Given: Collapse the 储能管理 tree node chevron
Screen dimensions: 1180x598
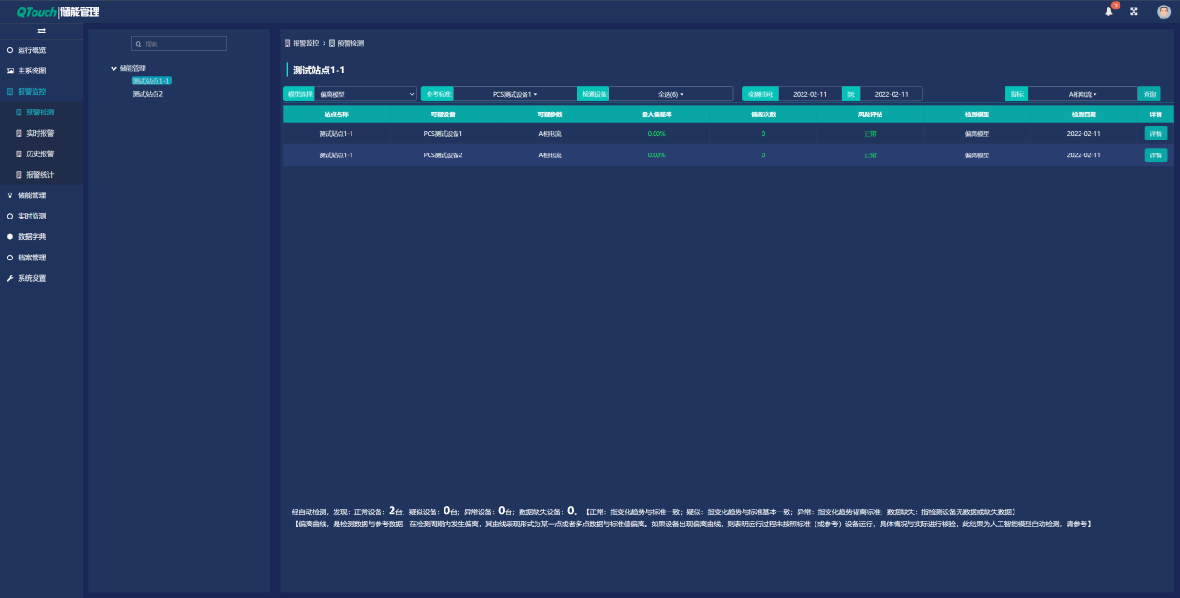Looking at the screenshot, I should coord(113,68).
